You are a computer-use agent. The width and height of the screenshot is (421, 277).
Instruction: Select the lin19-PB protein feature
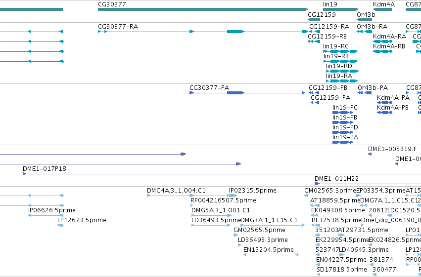click(x=343, y=122)
